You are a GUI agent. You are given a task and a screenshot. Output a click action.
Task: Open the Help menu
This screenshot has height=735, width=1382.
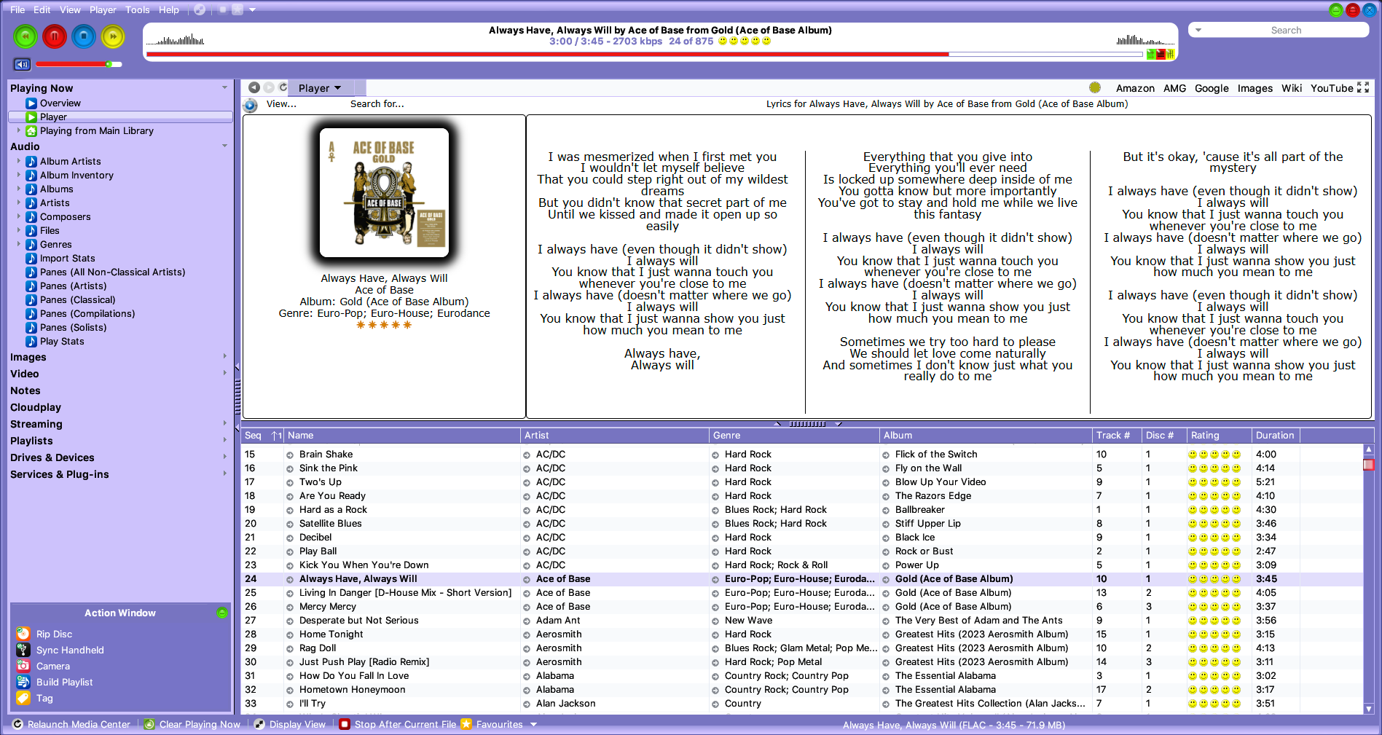coord(169,9)
